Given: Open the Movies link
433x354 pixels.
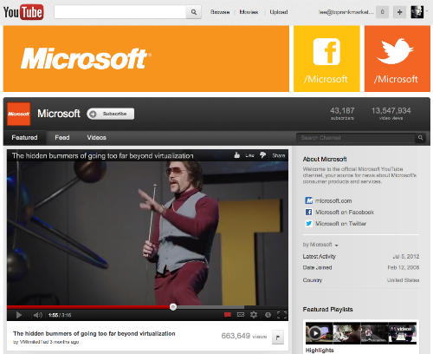Looking at the screenshot, I should pyautogui.click(x=249, y=12).
